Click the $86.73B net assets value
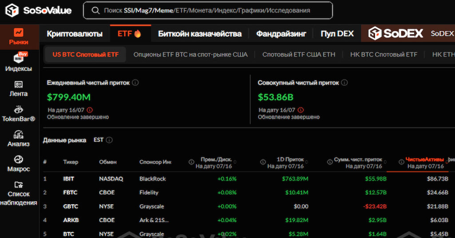The width and height of the screenshot is (455, 238). (437, 178)
